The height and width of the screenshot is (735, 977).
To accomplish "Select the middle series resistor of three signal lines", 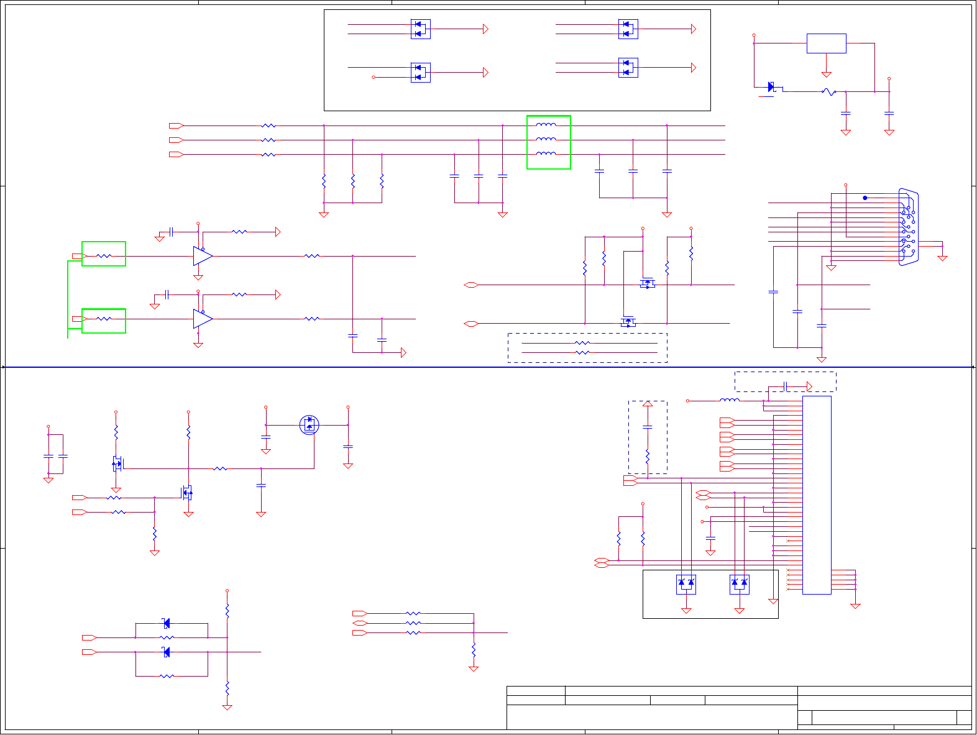I will (x=268, y=140).
